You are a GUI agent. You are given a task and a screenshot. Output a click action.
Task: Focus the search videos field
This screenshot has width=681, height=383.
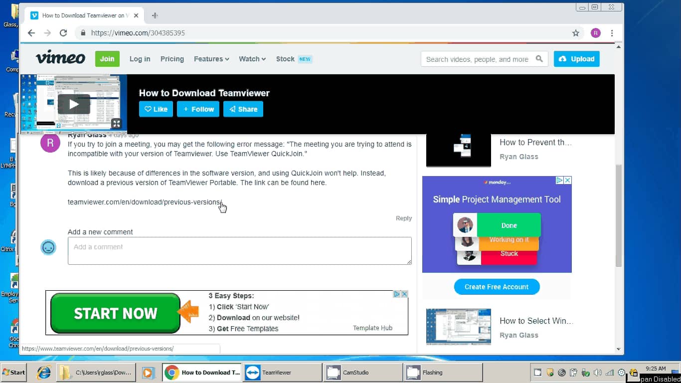477,59
